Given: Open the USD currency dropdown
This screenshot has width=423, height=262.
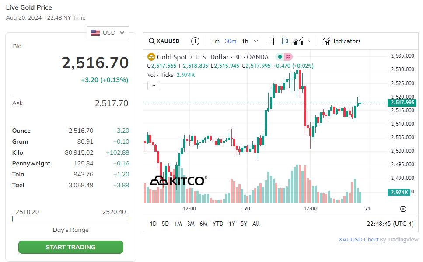Looking at the screenshot, I should (108, 33).
